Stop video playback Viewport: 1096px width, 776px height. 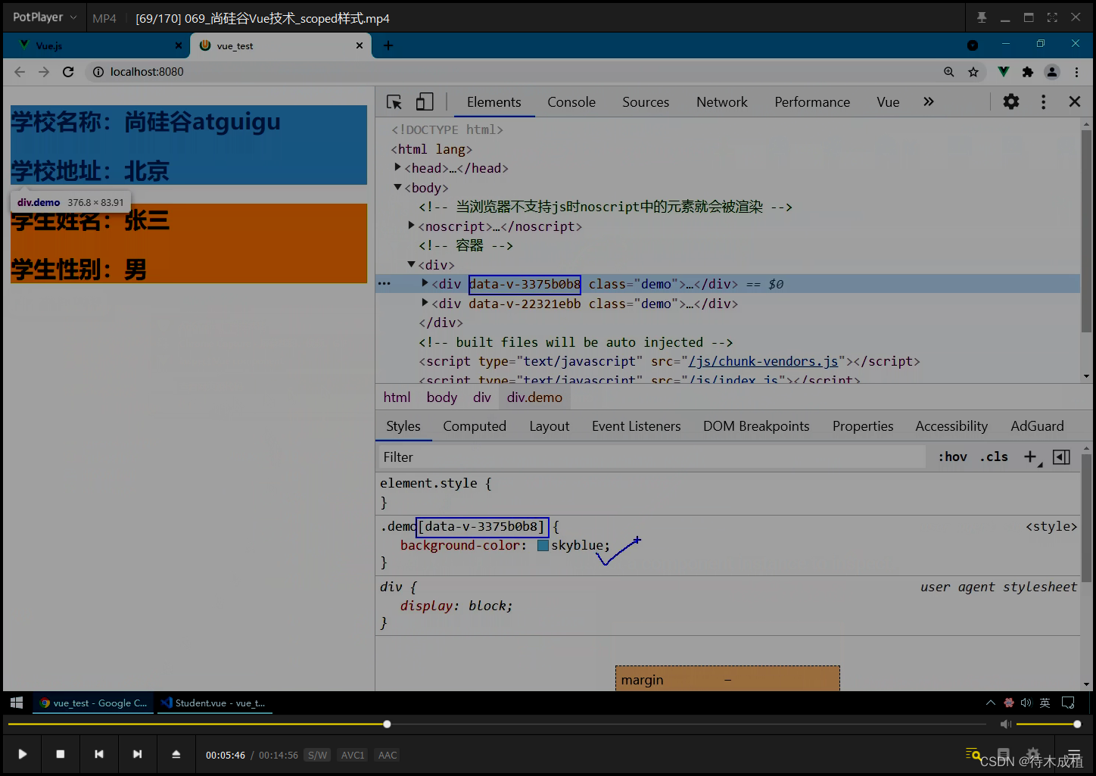pyautogui.click(x=61, y=754)
